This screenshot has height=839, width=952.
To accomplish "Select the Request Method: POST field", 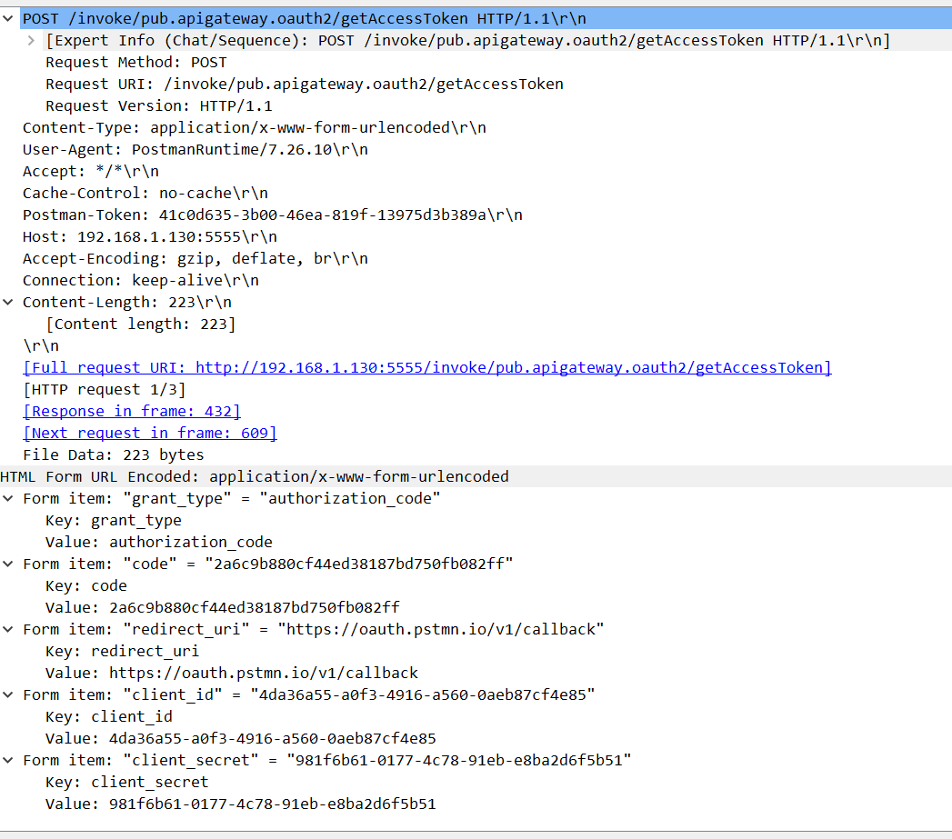I will coord(136,62).
